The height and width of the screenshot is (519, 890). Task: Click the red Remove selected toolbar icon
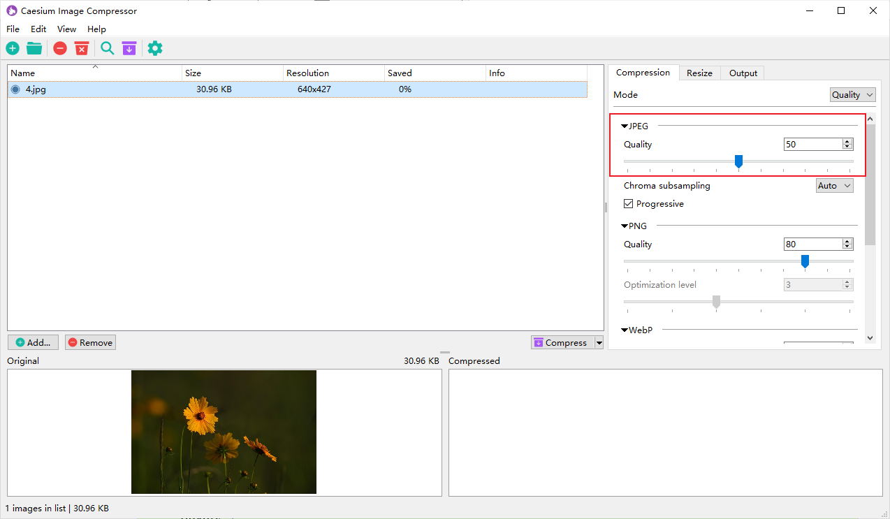tap(60, 48)
